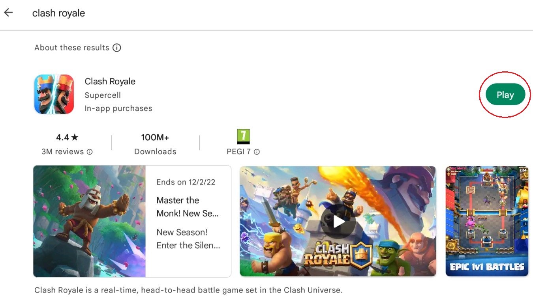Select the Supercell developer name

(x=103, y=95)
